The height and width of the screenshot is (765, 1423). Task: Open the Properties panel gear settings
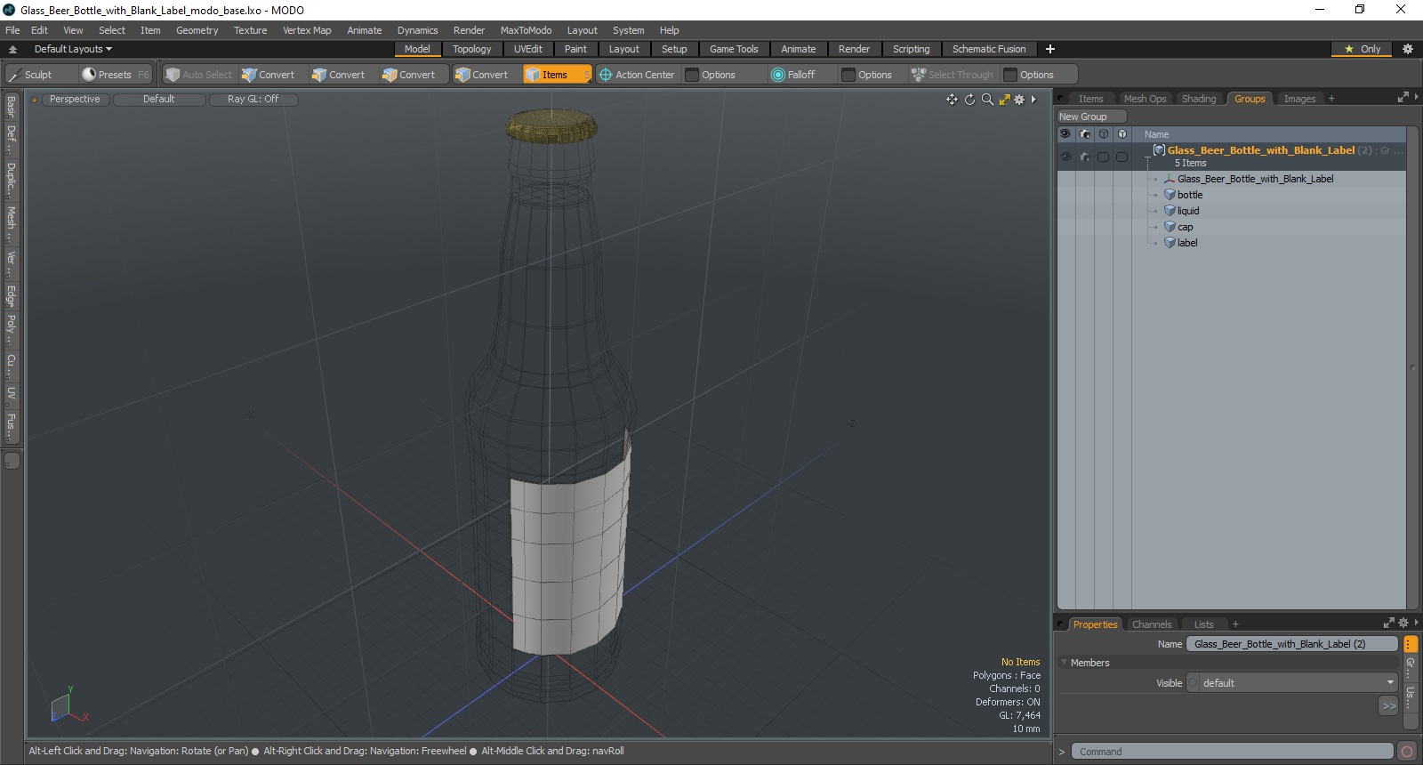click(x=1403, y=623)
